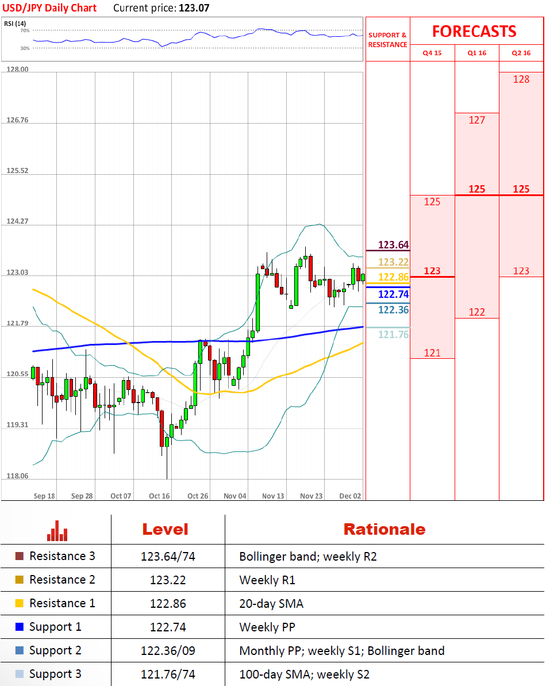Select the Resistance 2 color marker
This screenshot has width=546, height=686.
point(20,580)
